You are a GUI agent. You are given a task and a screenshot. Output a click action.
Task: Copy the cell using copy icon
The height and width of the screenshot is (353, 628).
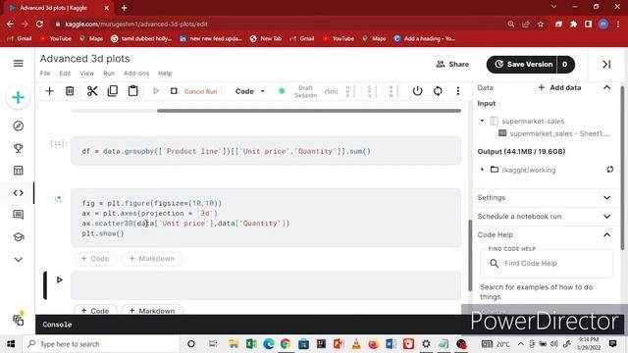[113, 91]
